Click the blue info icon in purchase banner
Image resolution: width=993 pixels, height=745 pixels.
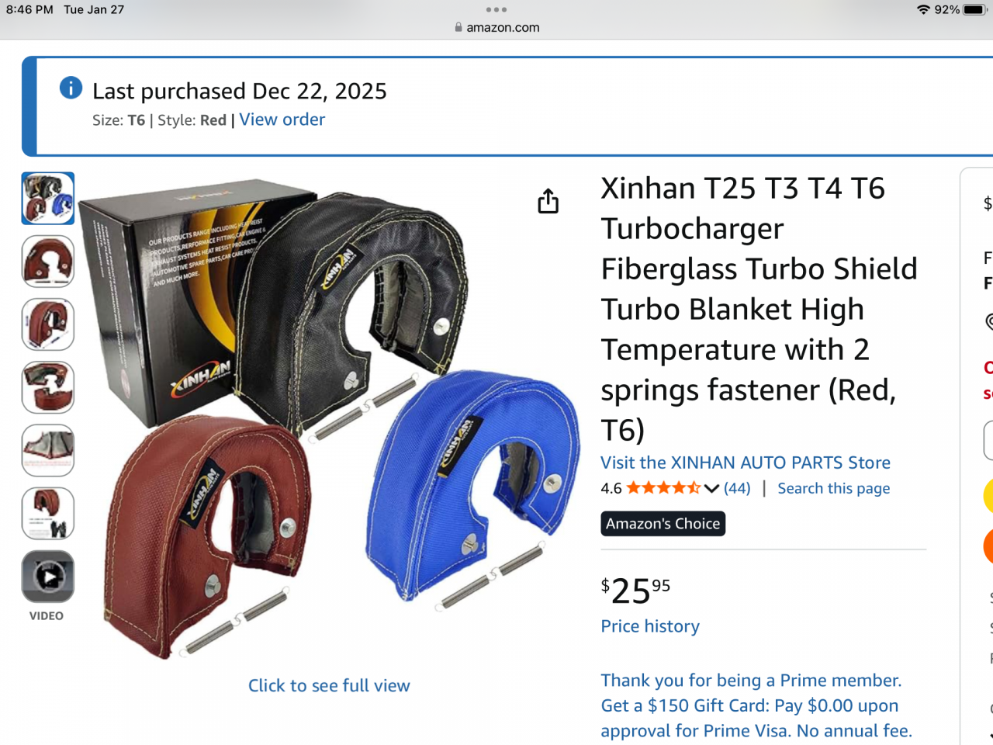click(71, 88)
